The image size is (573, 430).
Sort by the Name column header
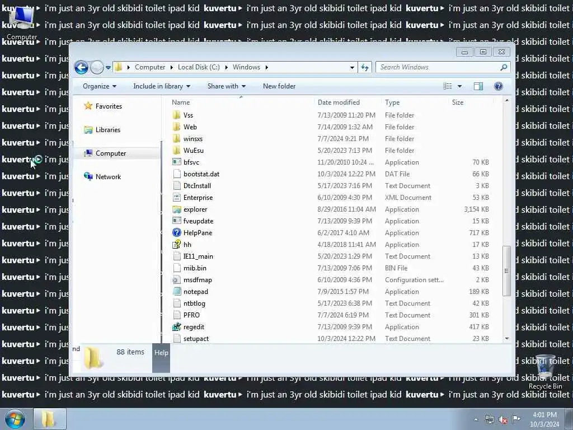coord(181,103)
